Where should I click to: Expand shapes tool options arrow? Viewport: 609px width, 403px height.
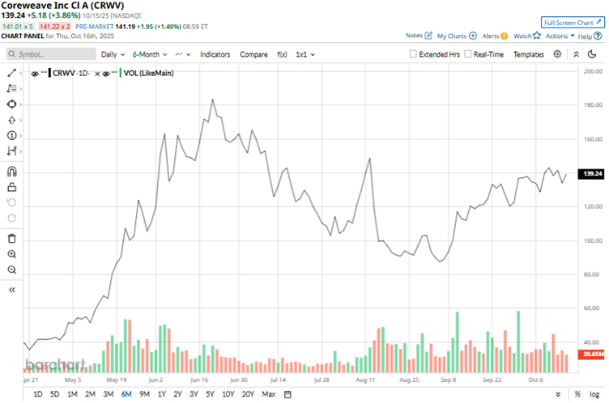coord(20,104)
